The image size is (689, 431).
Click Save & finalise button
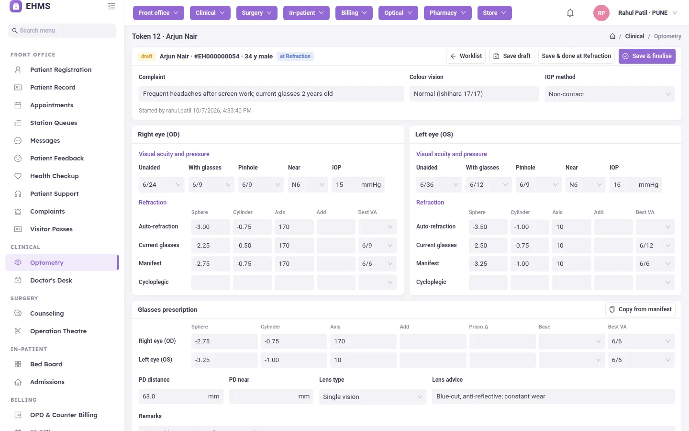click(647, 56)
